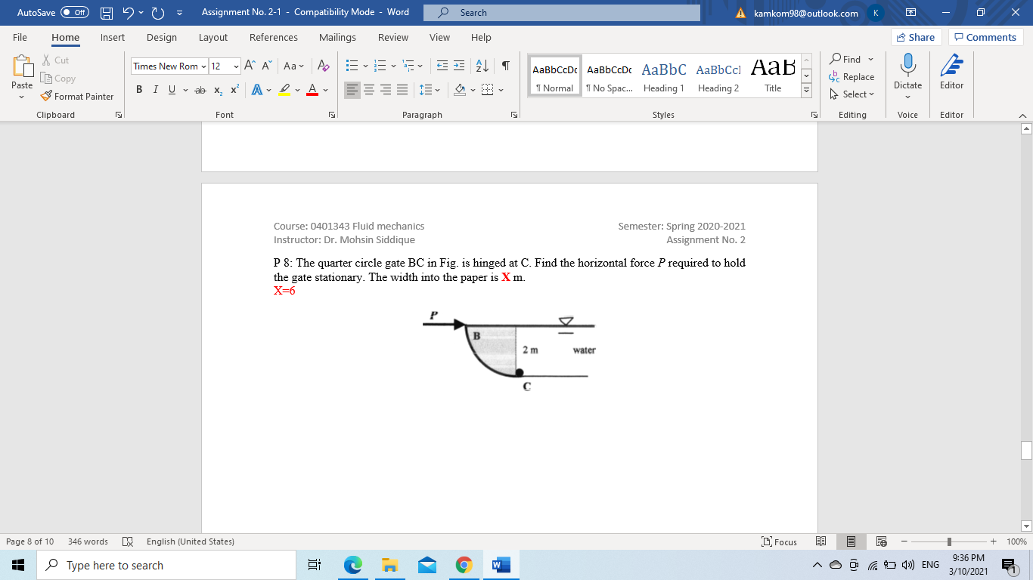Switch to the Insert tab
Screen dimensions: 1033x580
tap(113, 37)
